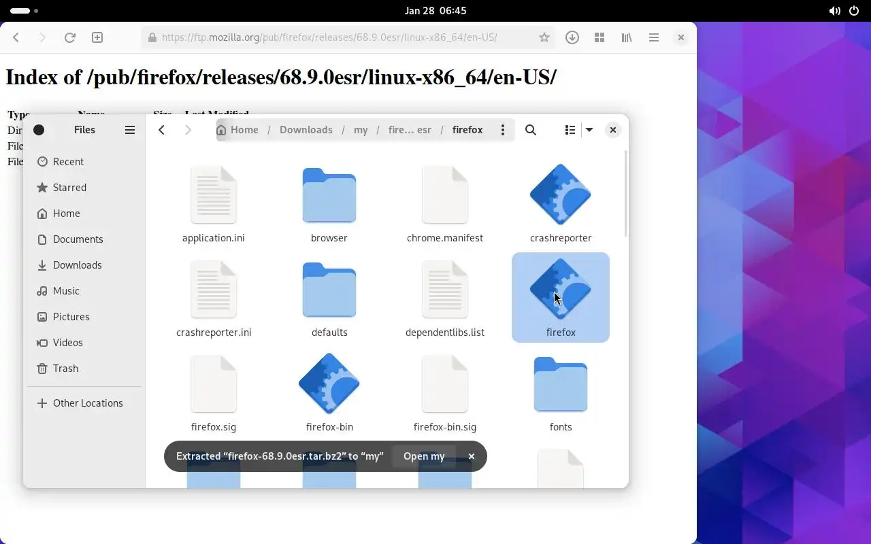Select the firefox-bin executable
Viewport: 871px width, 544px height.
tap(329, 392)
